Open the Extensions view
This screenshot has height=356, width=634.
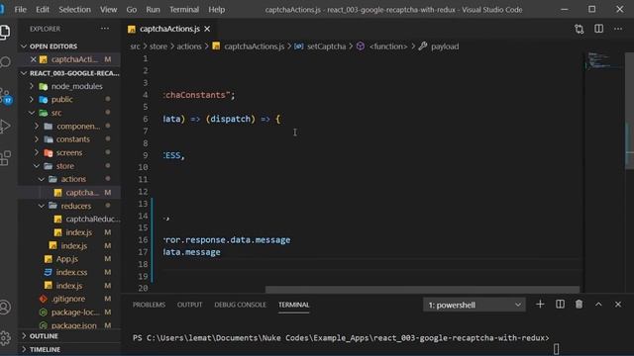(x=5, y=158)
